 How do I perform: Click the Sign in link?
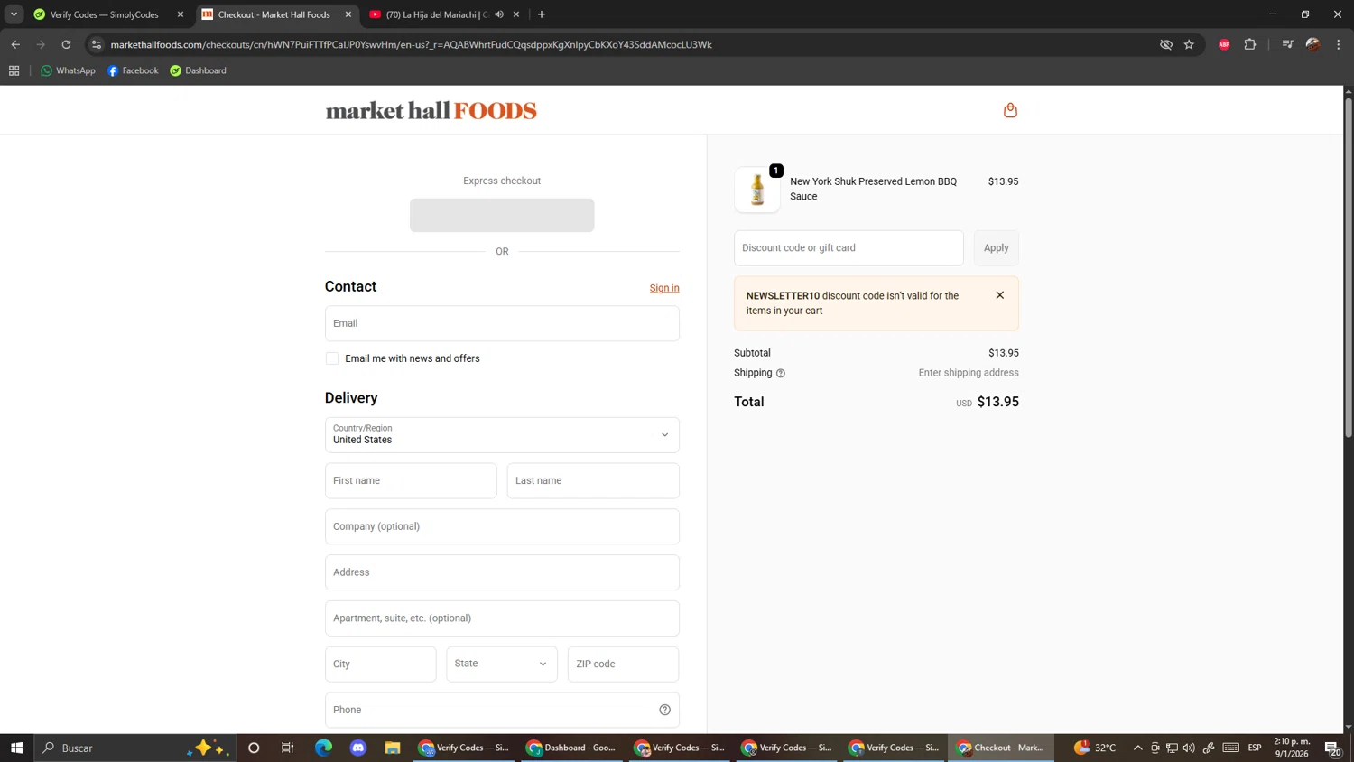[664, 288]
